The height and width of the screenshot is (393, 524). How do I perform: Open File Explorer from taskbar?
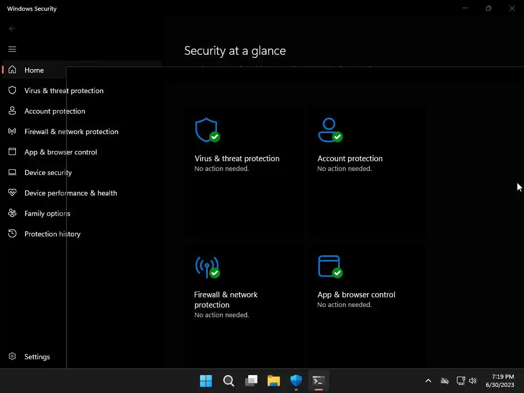274,381
